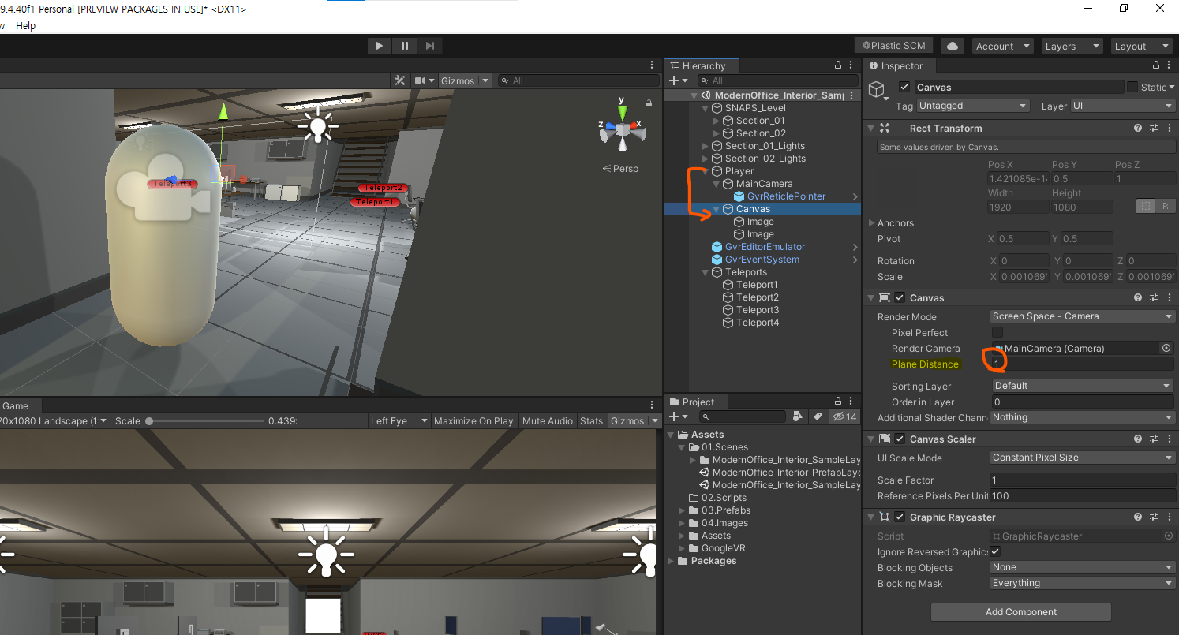The image size is (1179, 635).
Task: Open Rect Transform help reference
Action: (x=1138, y=128)
